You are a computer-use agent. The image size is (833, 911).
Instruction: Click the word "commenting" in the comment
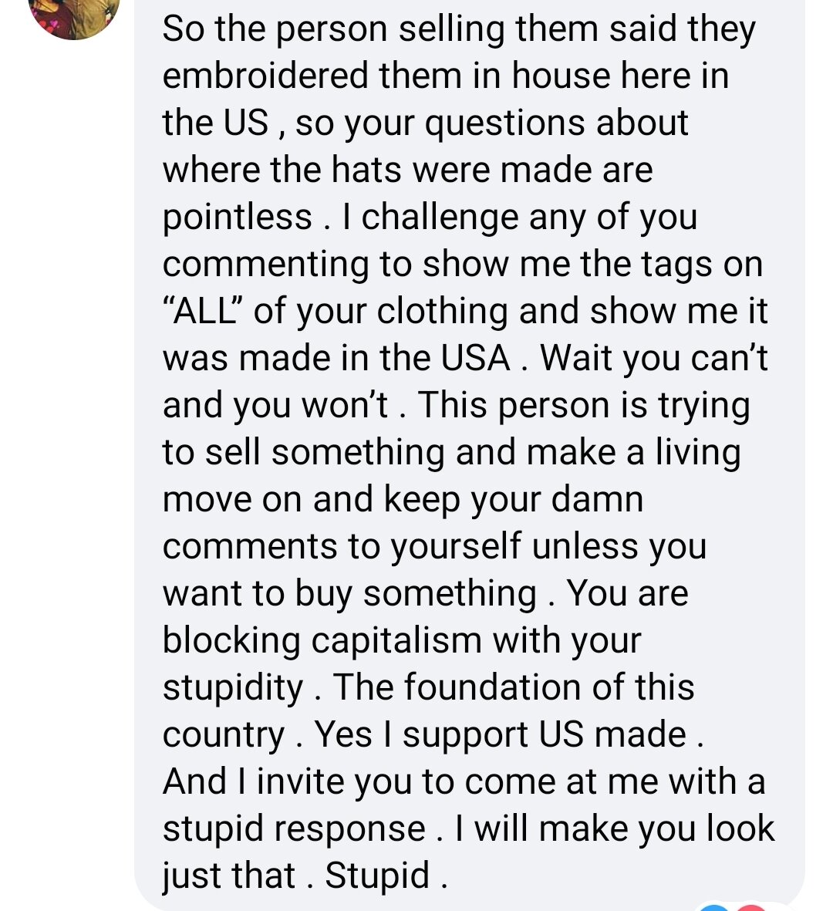tap(266, 264)
